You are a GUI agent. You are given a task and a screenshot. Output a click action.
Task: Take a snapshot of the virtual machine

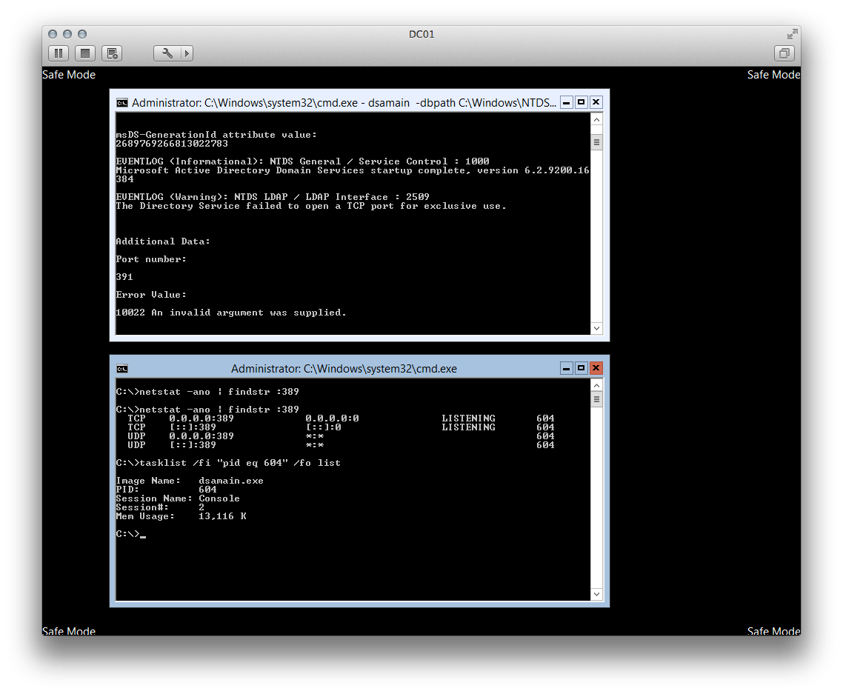pyautogui.click(x=112, y=53)
